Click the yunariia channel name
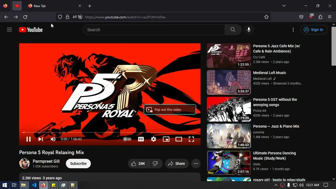336x189 pixels. pyautogui.click(x=259, y=132)
